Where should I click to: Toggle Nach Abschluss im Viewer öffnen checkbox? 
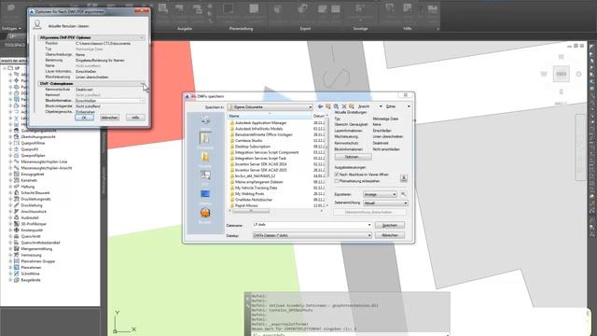pos(337,175)
